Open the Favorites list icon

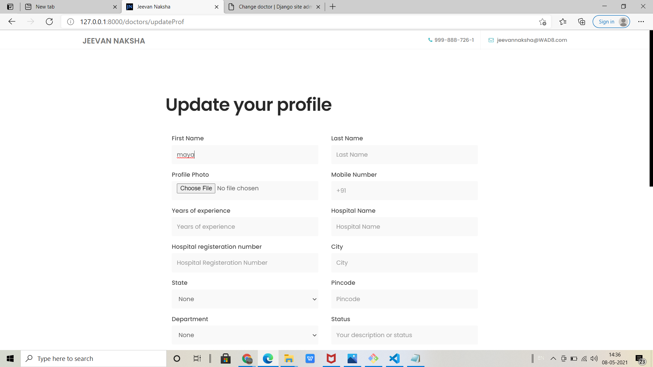coord(563,22)
